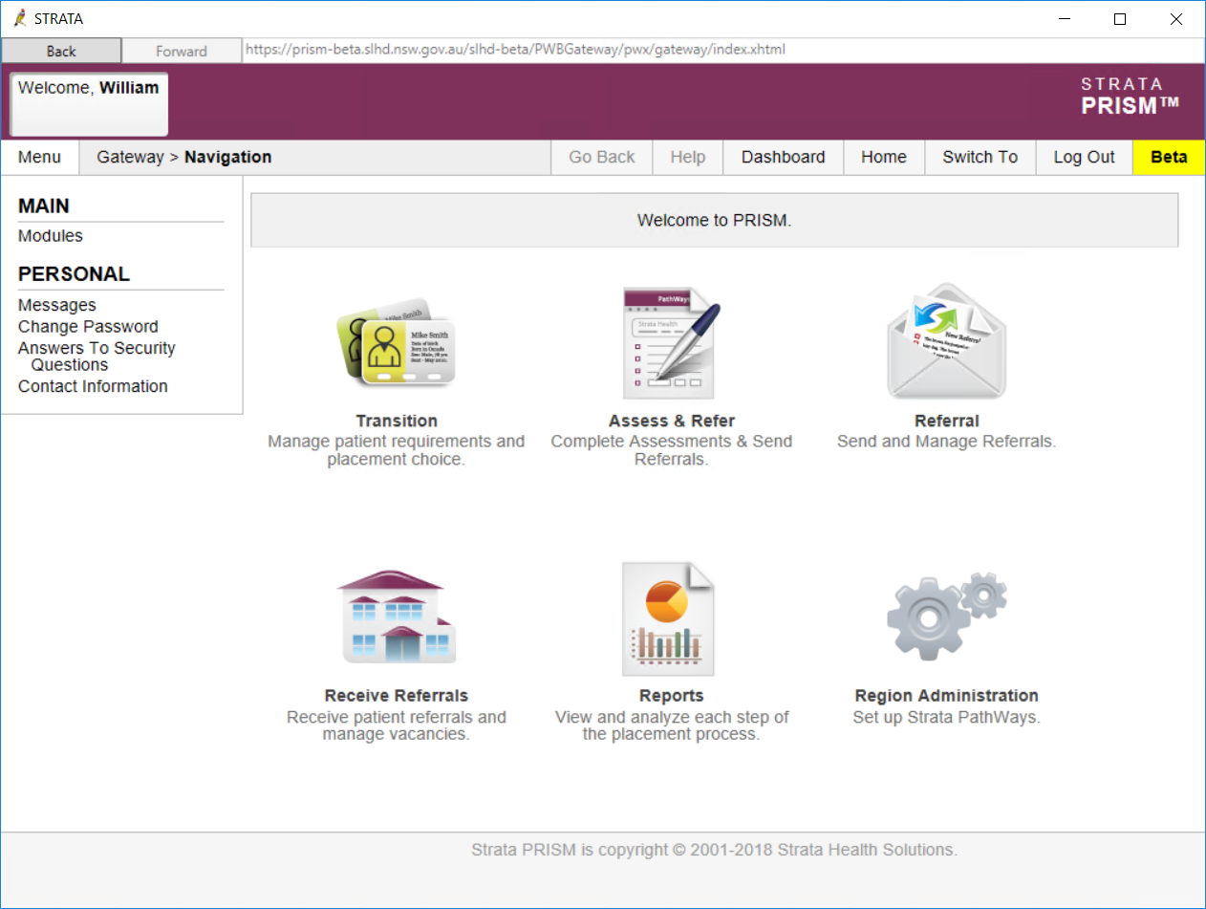Open the Dashboard page
This screenshot has width=1206, height=909.
(x=784, y=158)
